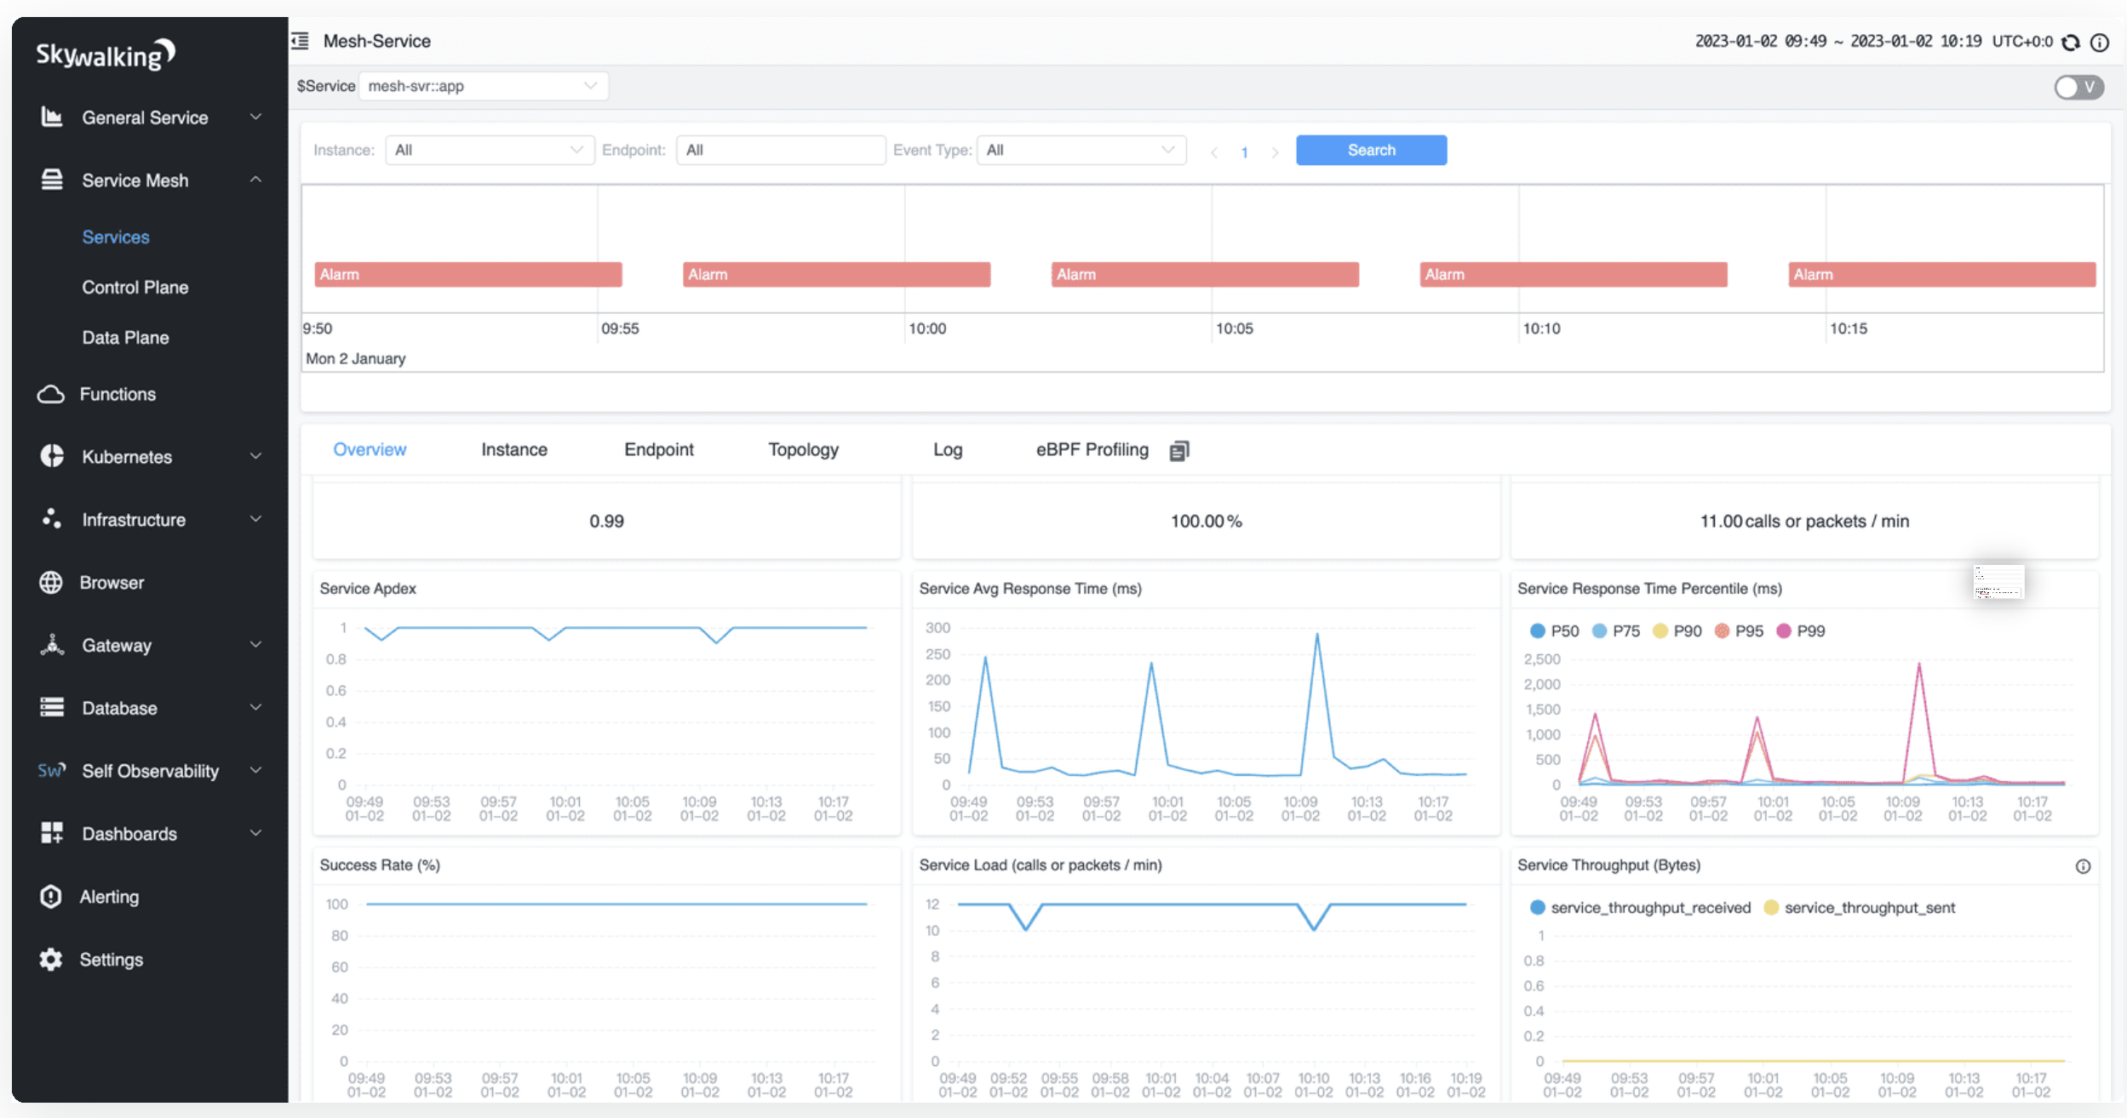
Task: Toggle the V view mode switch
Action: point(2078,87)
